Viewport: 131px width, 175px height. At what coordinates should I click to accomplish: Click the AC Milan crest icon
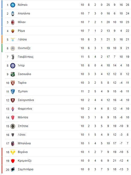coord(13,22)
